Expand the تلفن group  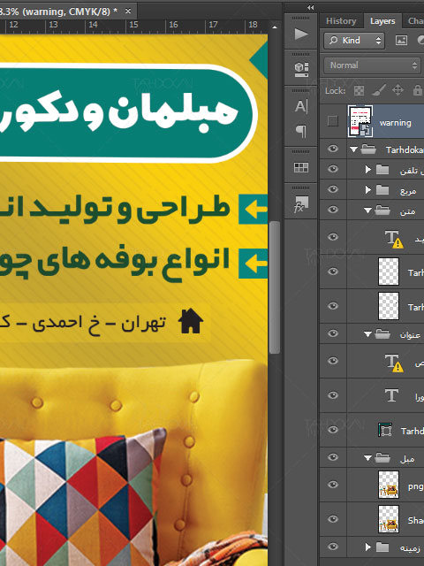[367, 169]
